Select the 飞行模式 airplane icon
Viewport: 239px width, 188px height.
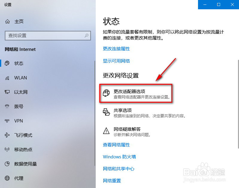7,135
